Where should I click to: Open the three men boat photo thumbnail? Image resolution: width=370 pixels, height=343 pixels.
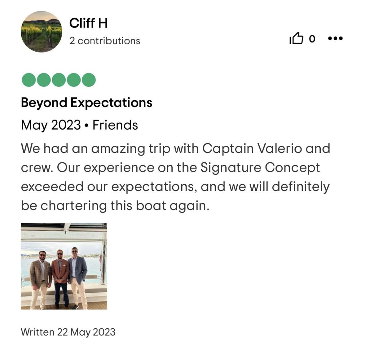[x=64, y=266]
